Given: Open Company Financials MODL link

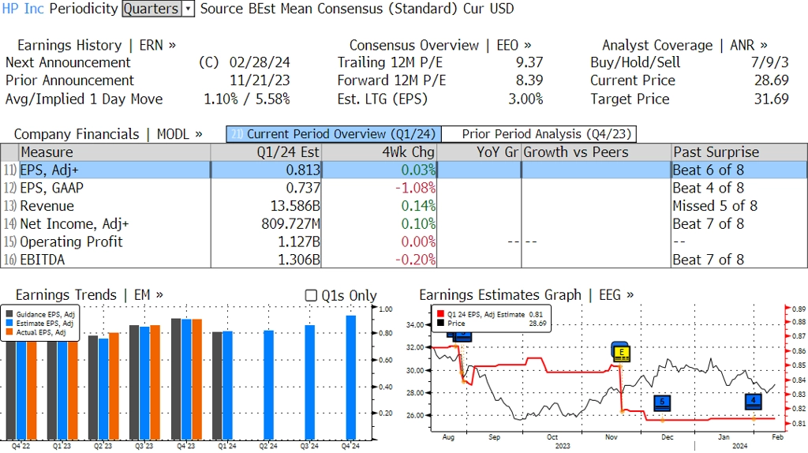Looking at the screenshot, I should click(107, 134).
